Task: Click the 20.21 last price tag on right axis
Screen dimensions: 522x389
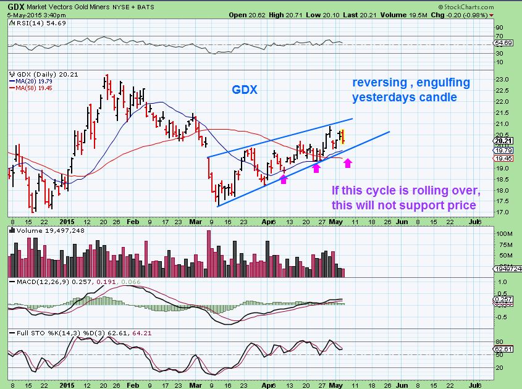Action: coord(503,141)
